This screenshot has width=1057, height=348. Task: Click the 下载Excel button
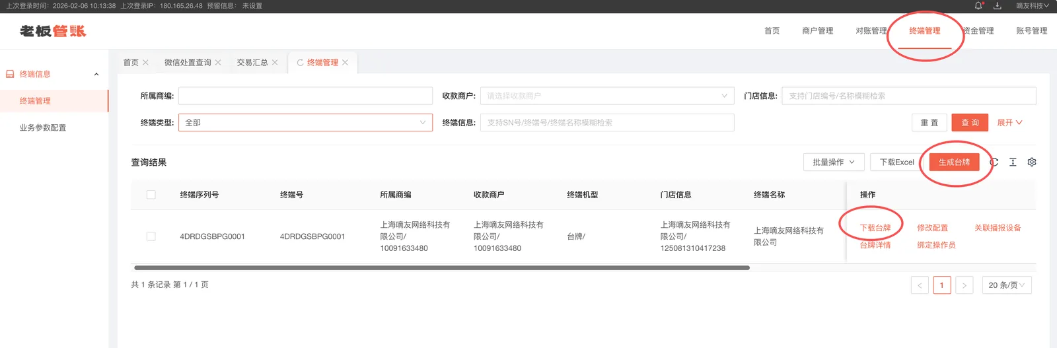pyautogui.click(x=896, y=162)
